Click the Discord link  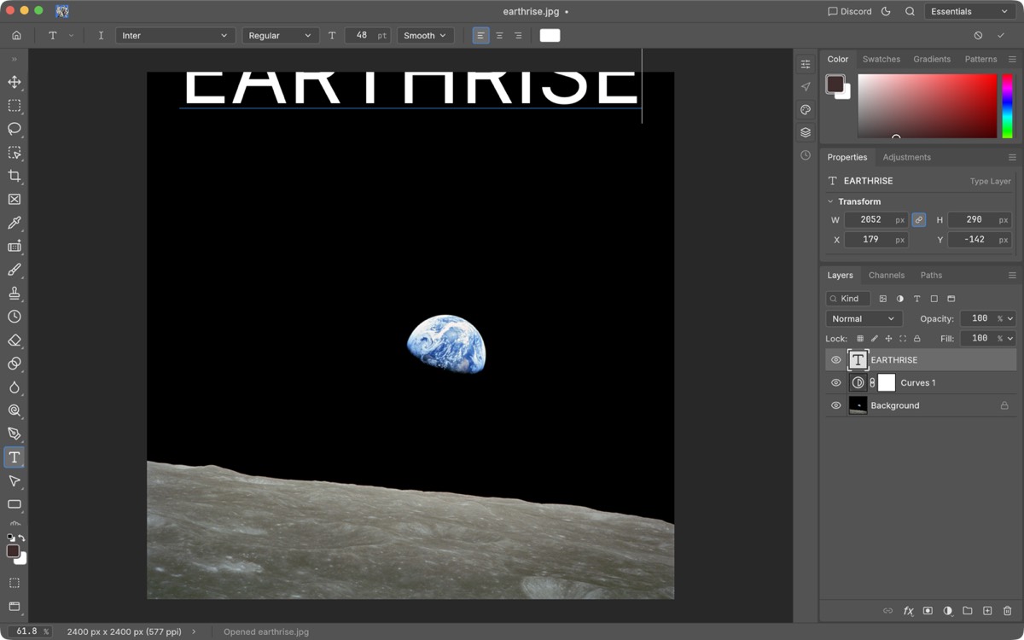850,12
